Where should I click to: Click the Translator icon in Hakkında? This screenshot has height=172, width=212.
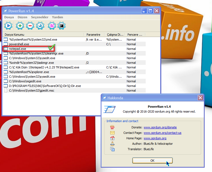point(112,149)
